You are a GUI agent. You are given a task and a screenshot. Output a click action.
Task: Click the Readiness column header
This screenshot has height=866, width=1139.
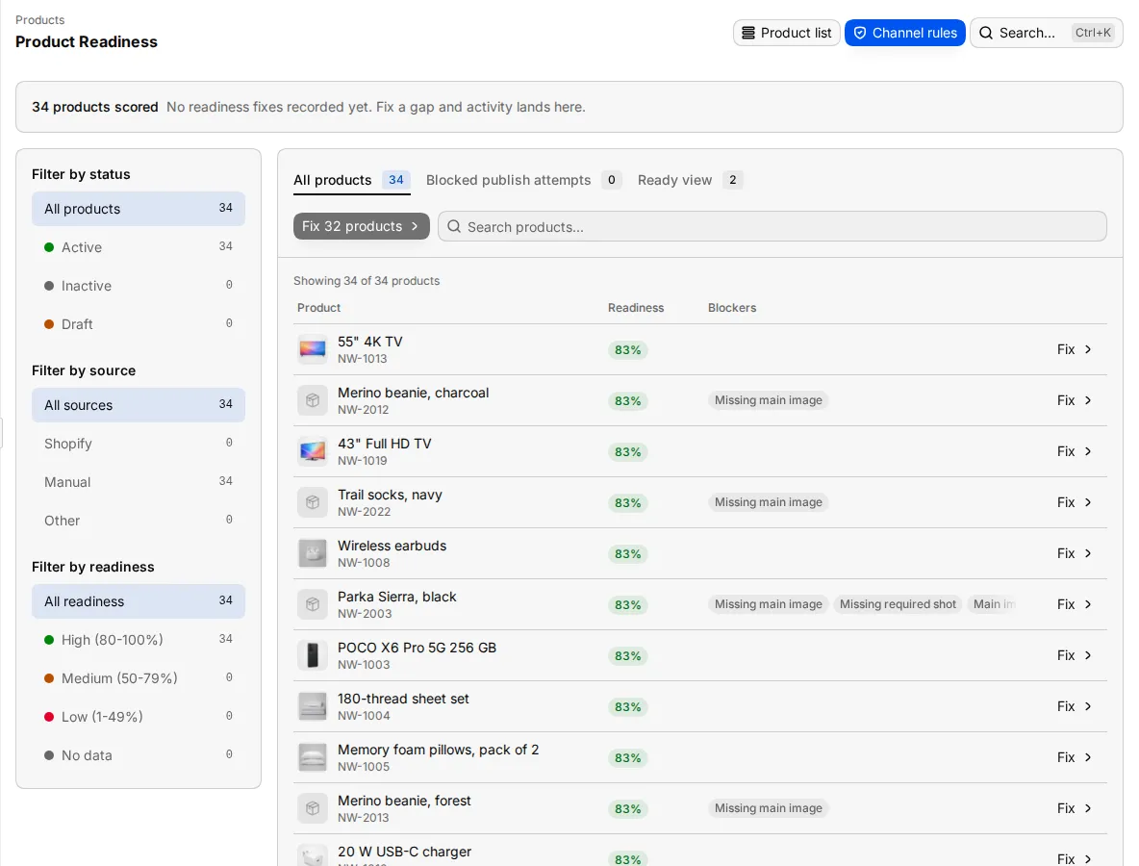tap(636, 307)
